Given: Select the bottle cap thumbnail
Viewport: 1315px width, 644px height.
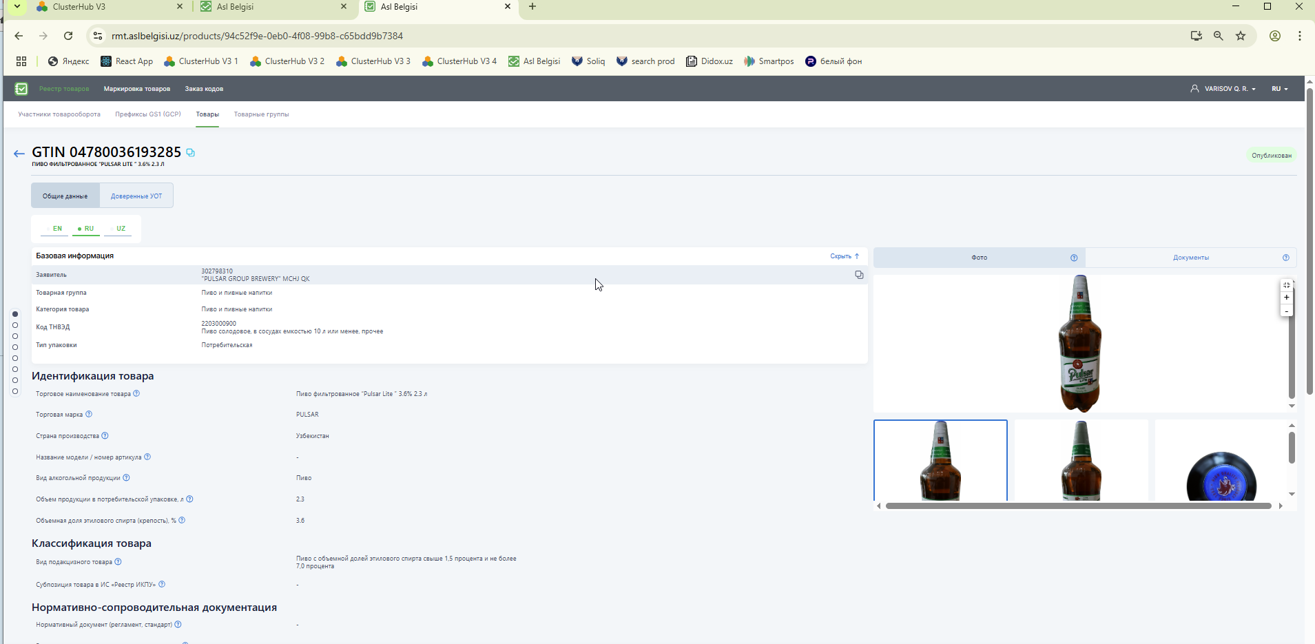Looking at the screenshot, I should (x=1221, y=460).
